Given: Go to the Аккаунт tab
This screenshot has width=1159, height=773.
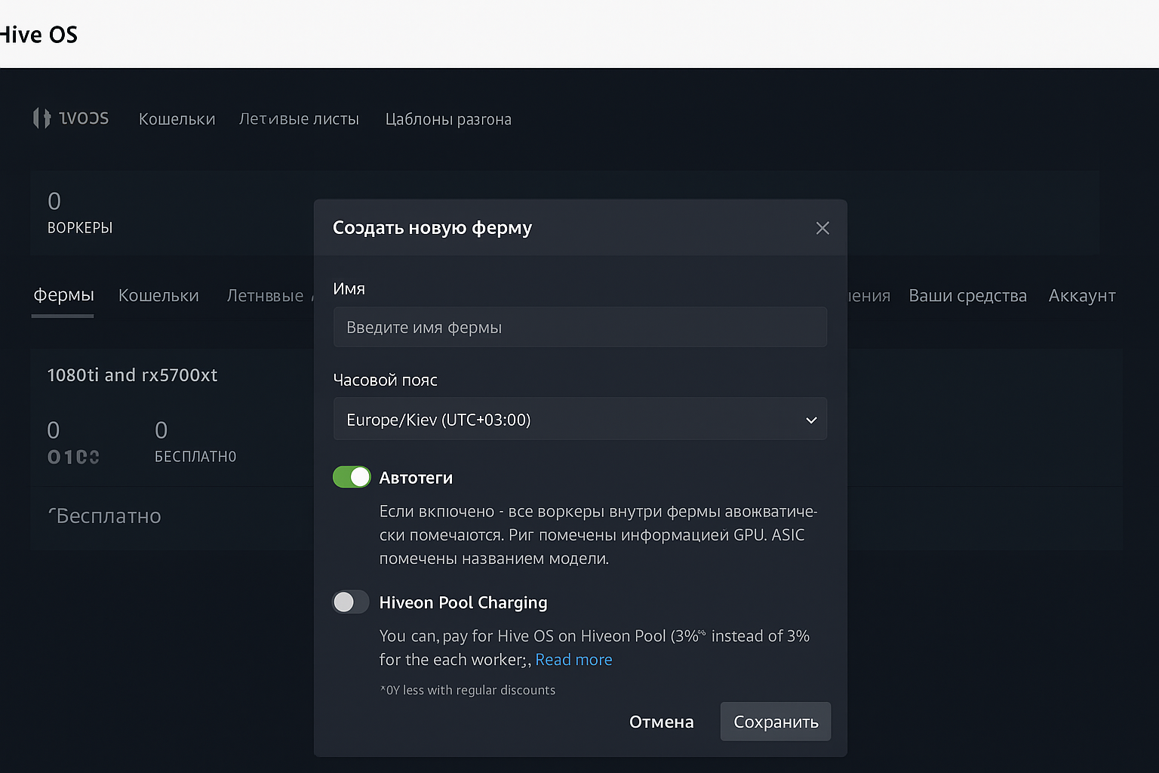Looking at the screenshot, I should click(1082, 295).
